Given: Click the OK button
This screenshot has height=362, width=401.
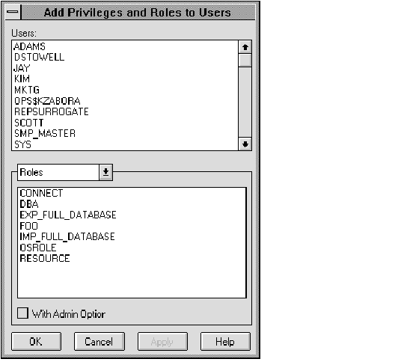Looking at the screenshot, I should tap(37, 342).
